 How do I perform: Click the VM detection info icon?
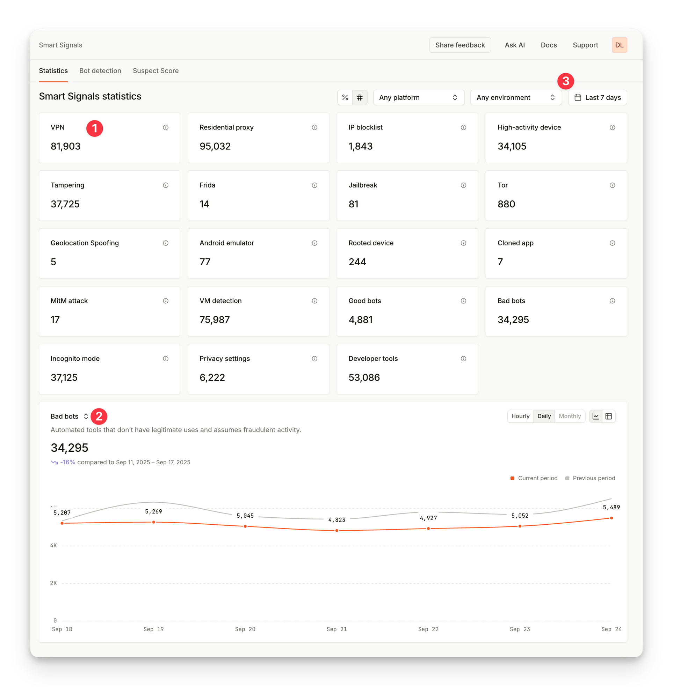[x=314, y=301]
